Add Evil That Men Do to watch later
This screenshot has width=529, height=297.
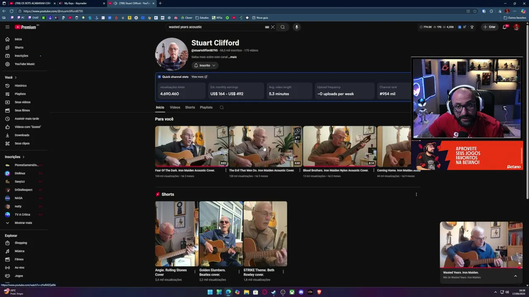pos(298,131)
